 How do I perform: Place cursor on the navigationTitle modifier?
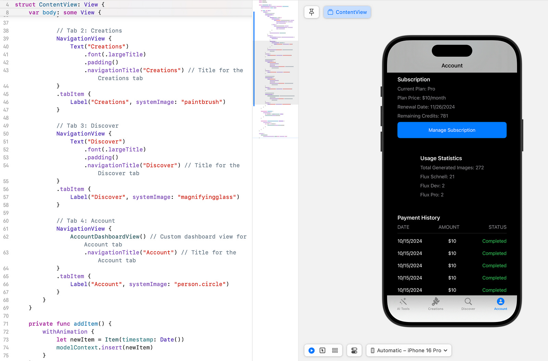(113, 70)
